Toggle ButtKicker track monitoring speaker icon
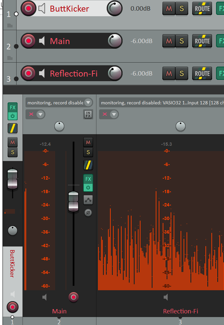Screen dimensions: 224x325 (x=42, y=9)
